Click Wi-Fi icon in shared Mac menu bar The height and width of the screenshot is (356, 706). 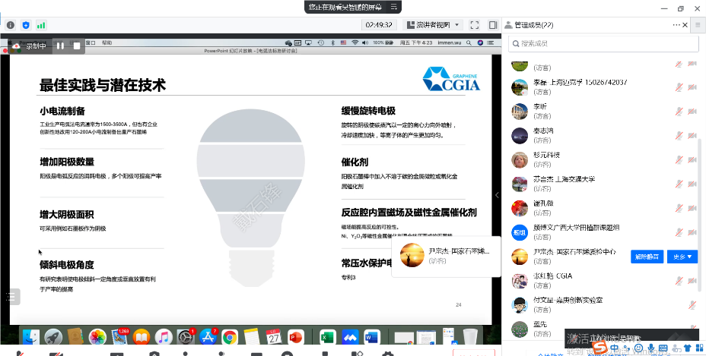coord(355,43)
